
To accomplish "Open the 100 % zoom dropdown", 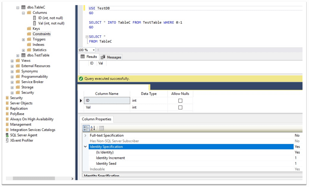I will pyautogui.click(x=94, y=50).
